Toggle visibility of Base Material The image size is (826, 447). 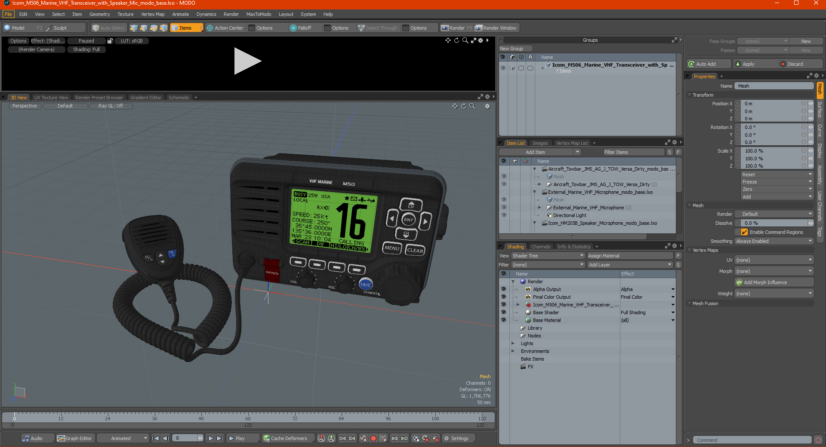(x=503, y=320)
